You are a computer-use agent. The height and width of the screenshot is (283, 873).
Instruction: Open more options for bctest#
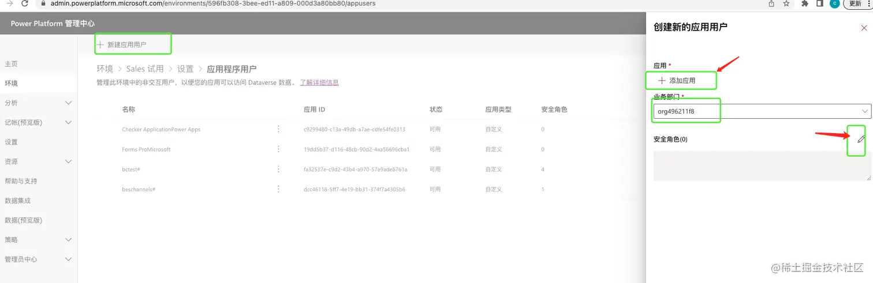pyautogui.click(x=278, y=169)
